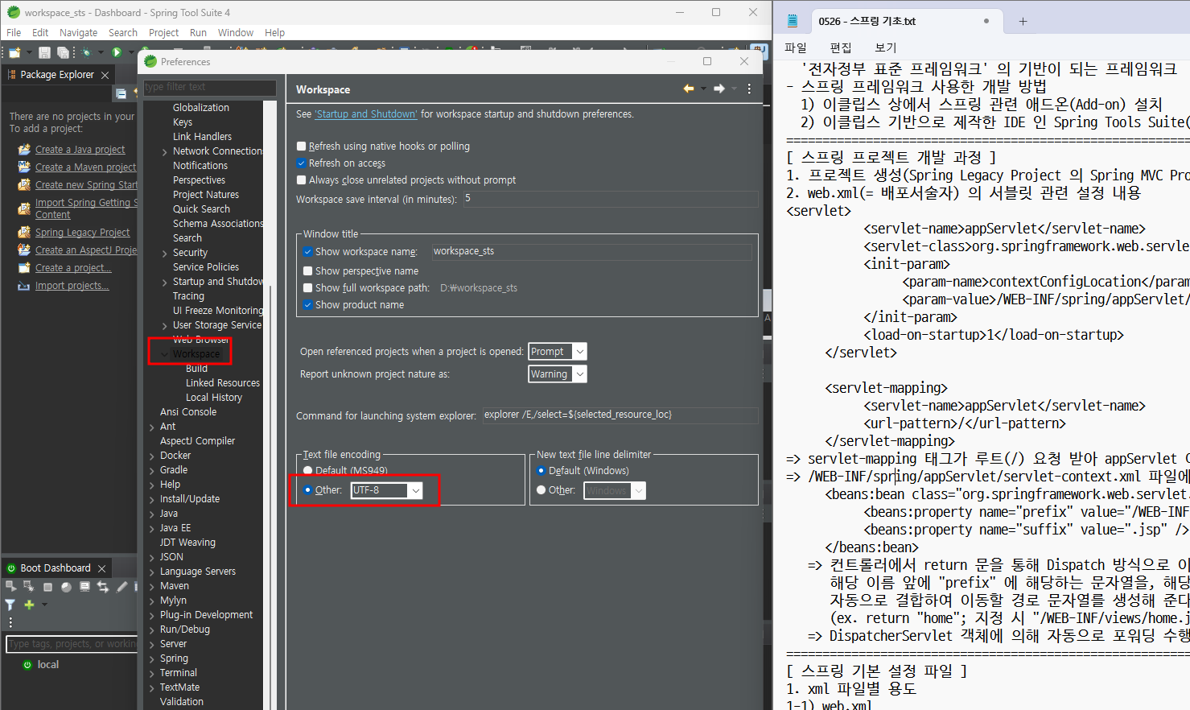The image size is (1190, 710).
Task: Click Start/Restart icon in Boot Dashboard toolbar
Action: [x=11, y=587]
